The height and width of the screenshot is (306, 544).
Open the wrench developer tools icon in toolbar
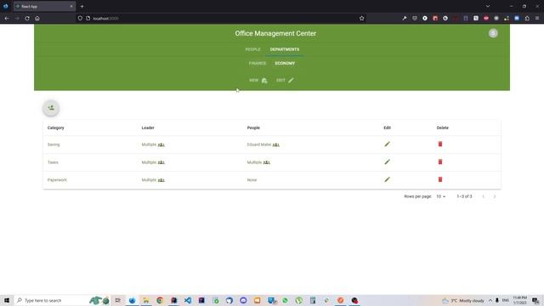tap(405, 19)
